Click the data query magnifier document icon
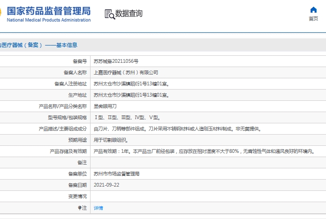Screen dimensions: 326x219 (110, 14)
